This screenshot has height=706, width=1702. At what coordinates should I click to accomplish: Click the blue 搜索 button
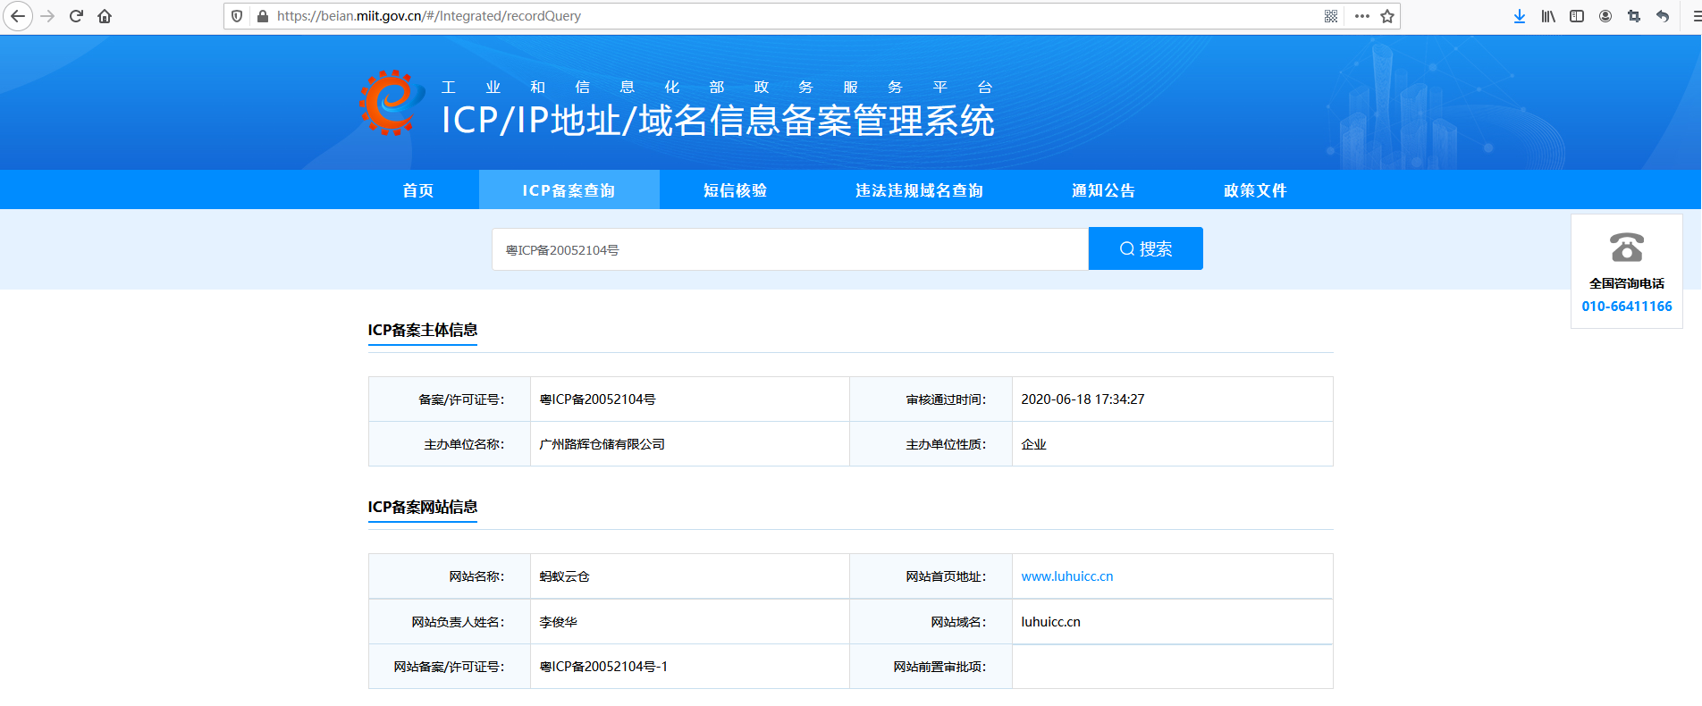(x=1146, y=248)
